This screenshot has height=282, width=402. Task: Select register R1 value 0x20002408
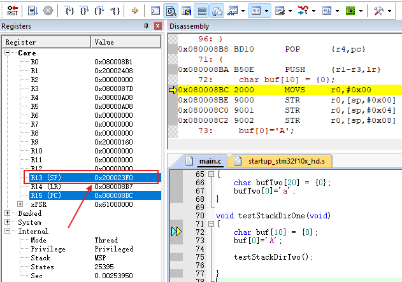point(113,71)
